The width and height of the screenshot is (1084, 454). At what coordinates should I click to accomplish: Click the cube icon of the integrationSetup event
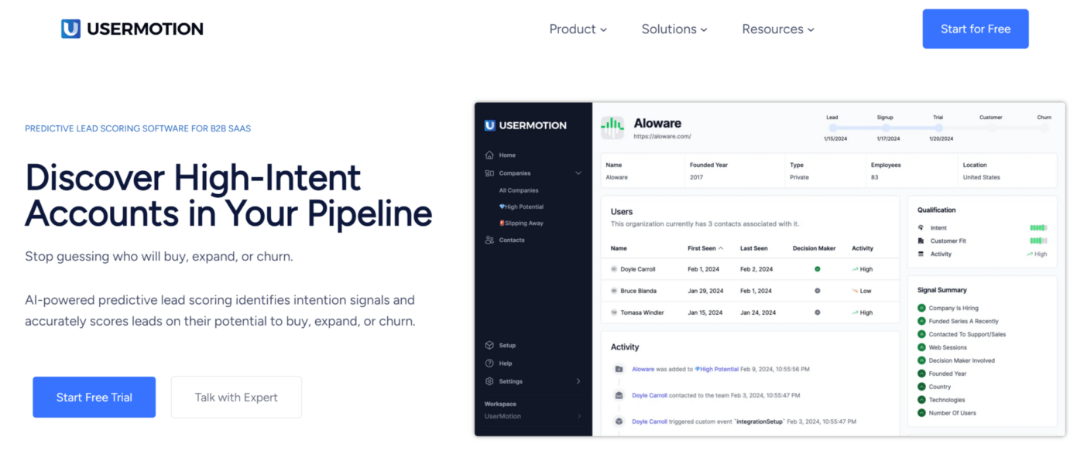click(619, 422)
